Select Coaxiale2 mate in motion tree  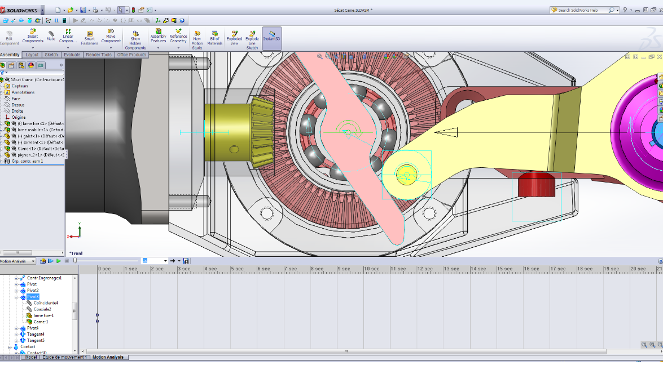click(x=42, y=309)
